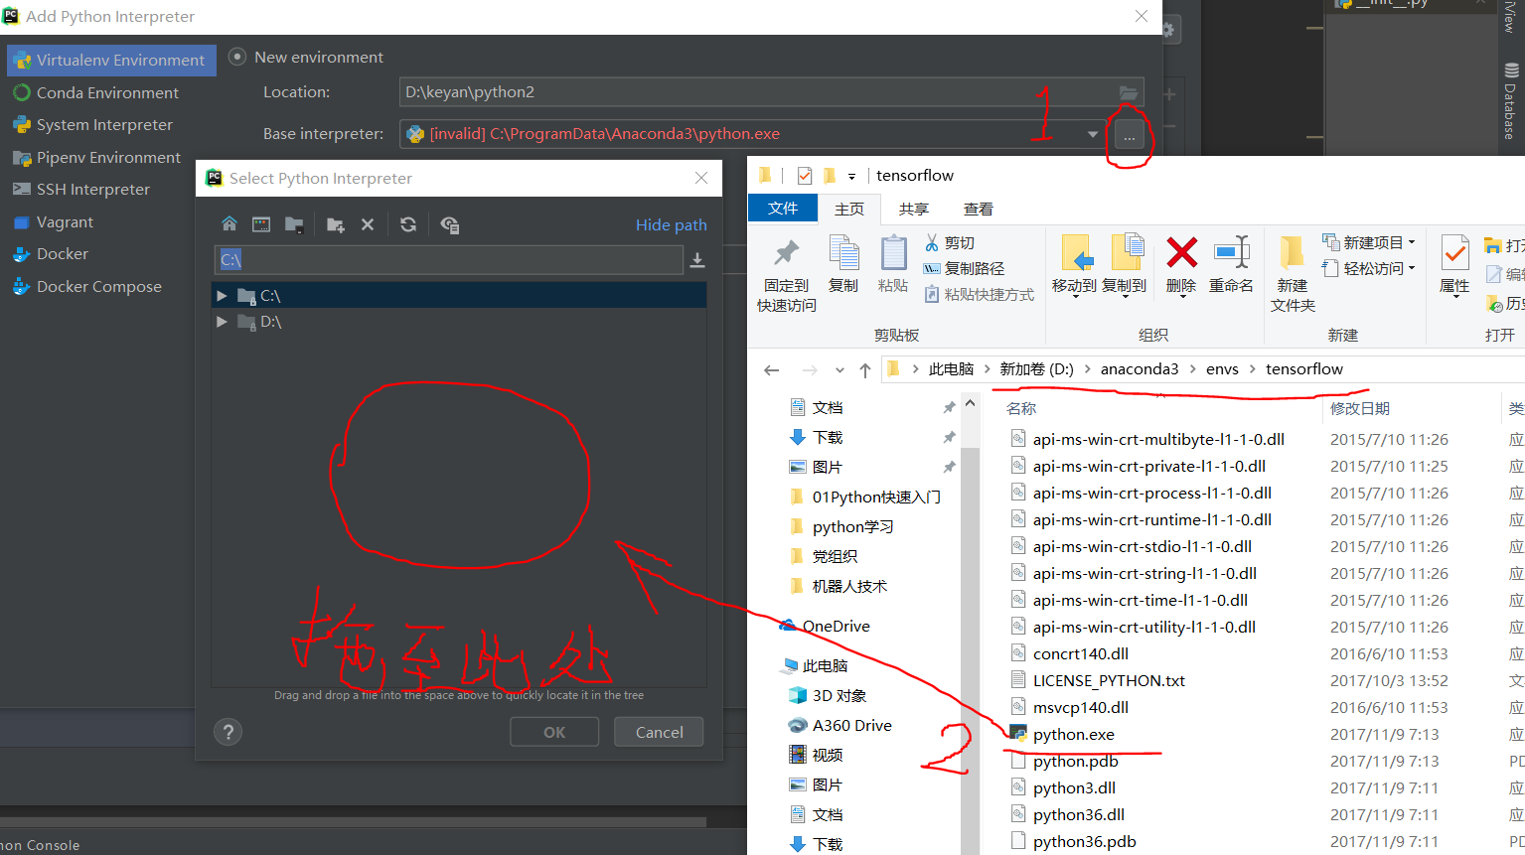This screenshot has width=1525, height=855.
Task: Expand the breadcrumb chevron after anaconda3
Action: coord(1192,369)
